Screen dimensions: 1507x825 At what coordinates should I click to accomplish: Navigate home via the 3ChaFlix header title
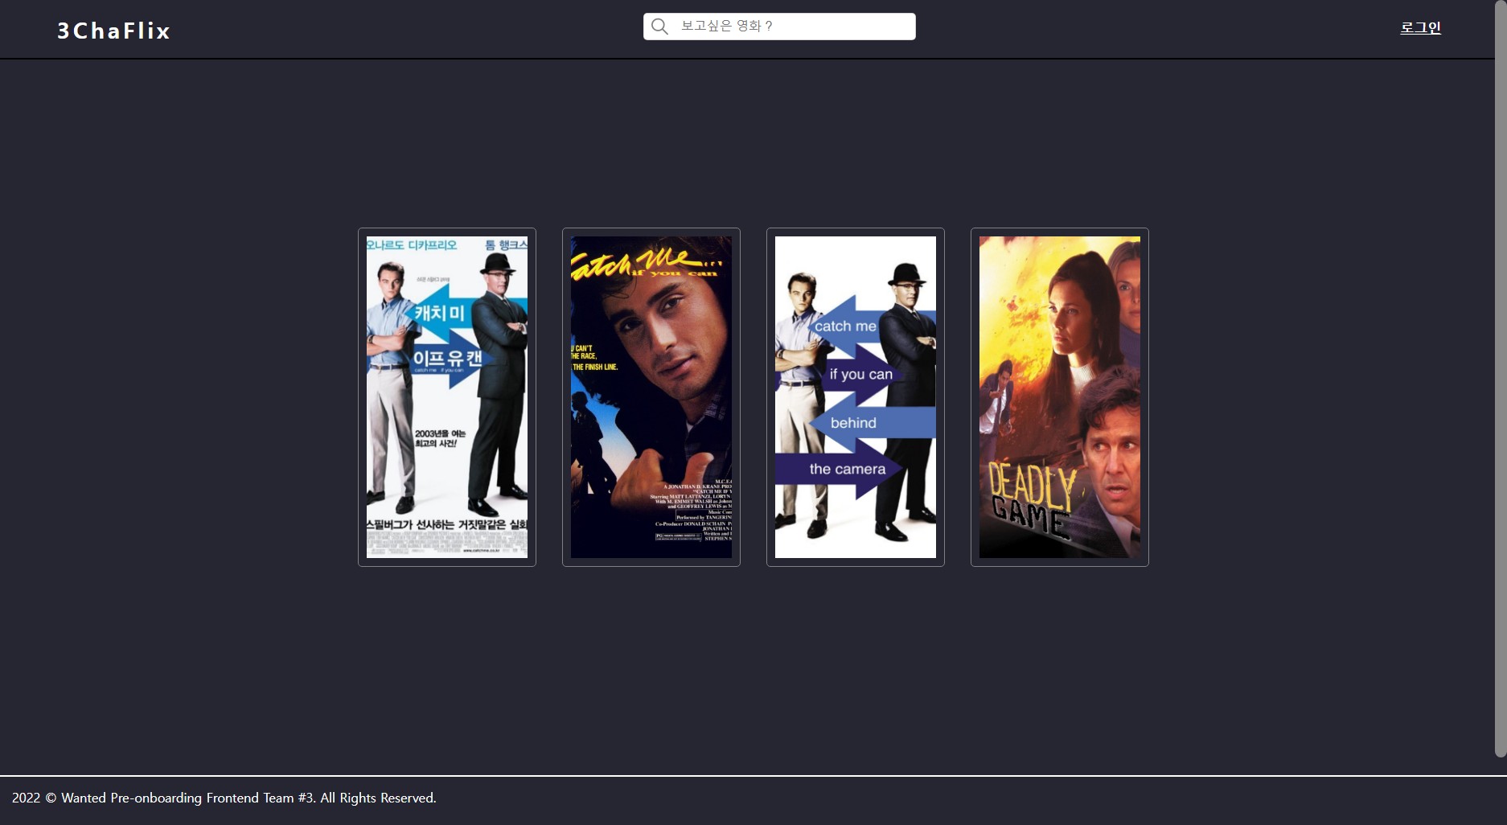pyautogui.click(x=113, y=31)
